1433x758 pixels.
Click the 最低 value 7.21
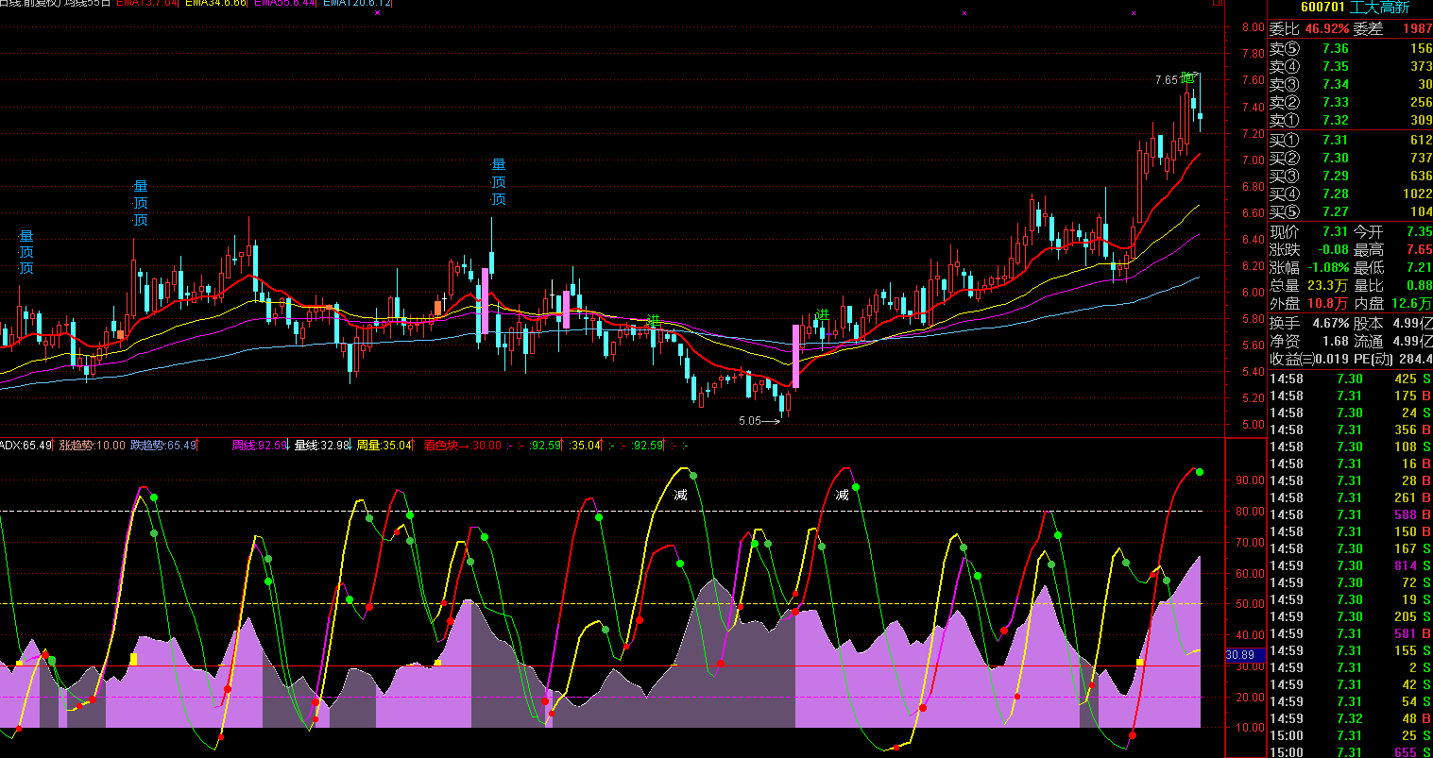pyautogui.click(x=1419, y=268)
